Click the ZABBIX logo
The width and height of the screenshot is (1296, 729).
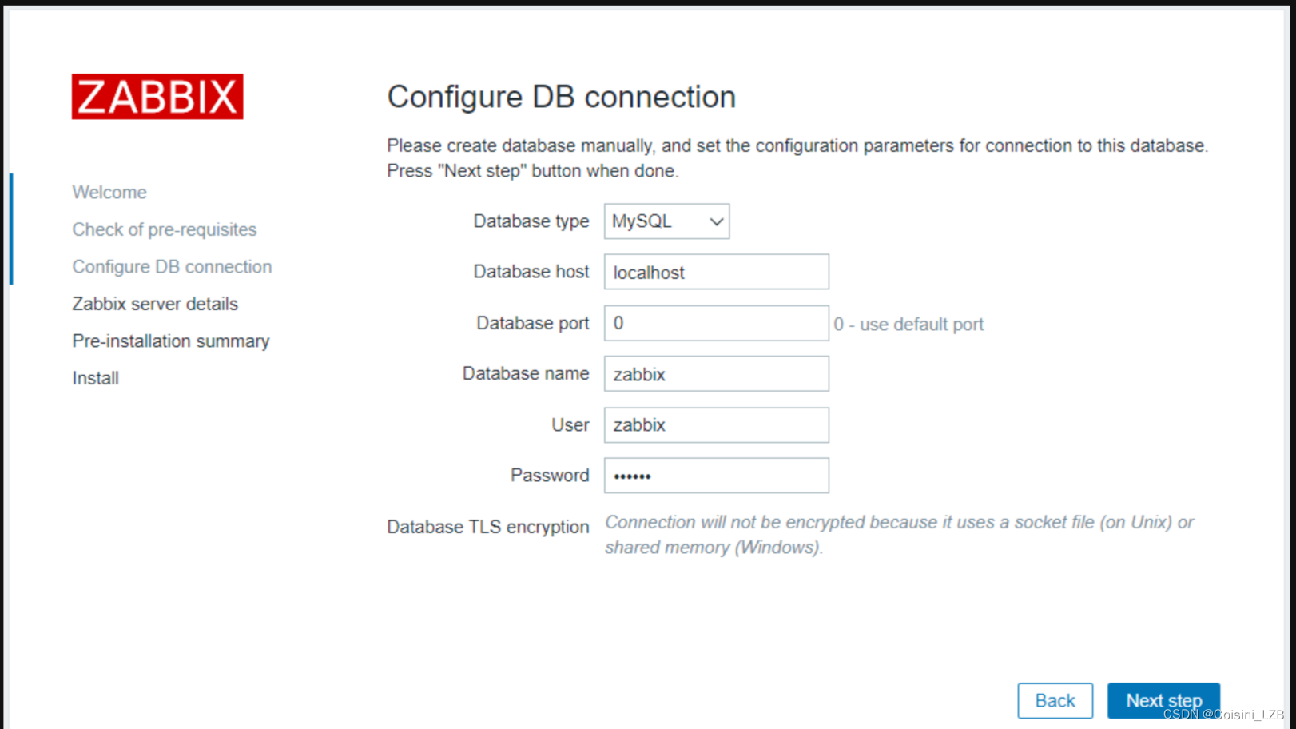pyautogui.click(x=157, y=97)
